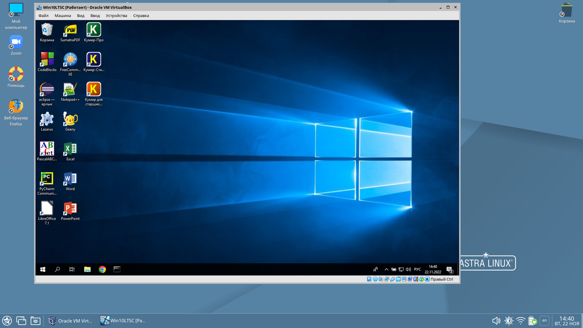Select the FreeCommander XE shortcut
The width and height of the screenshot is (583, 328).
70,64
